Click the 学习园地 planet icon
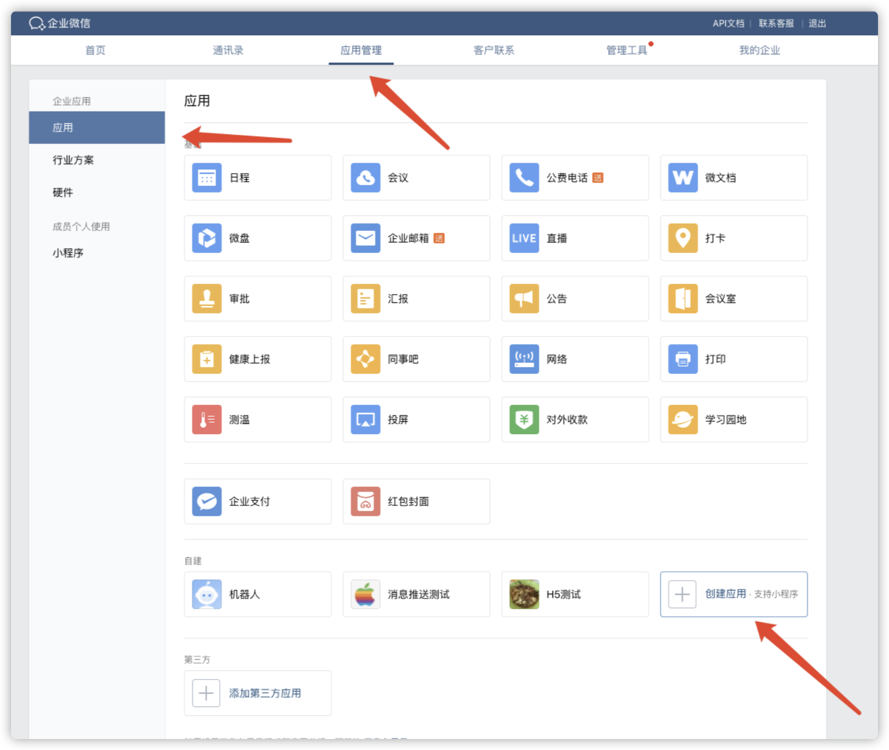 (x=683, y=420)
